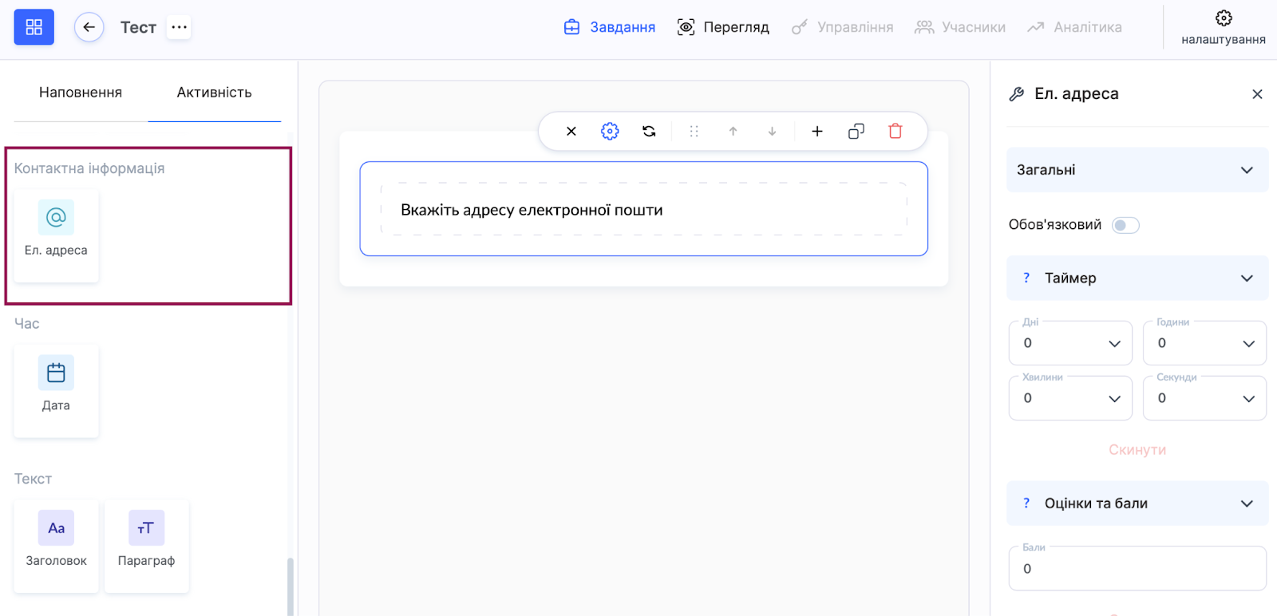
Task: Switch to the Наповнення tab
Action: click(x=81, y=93)
